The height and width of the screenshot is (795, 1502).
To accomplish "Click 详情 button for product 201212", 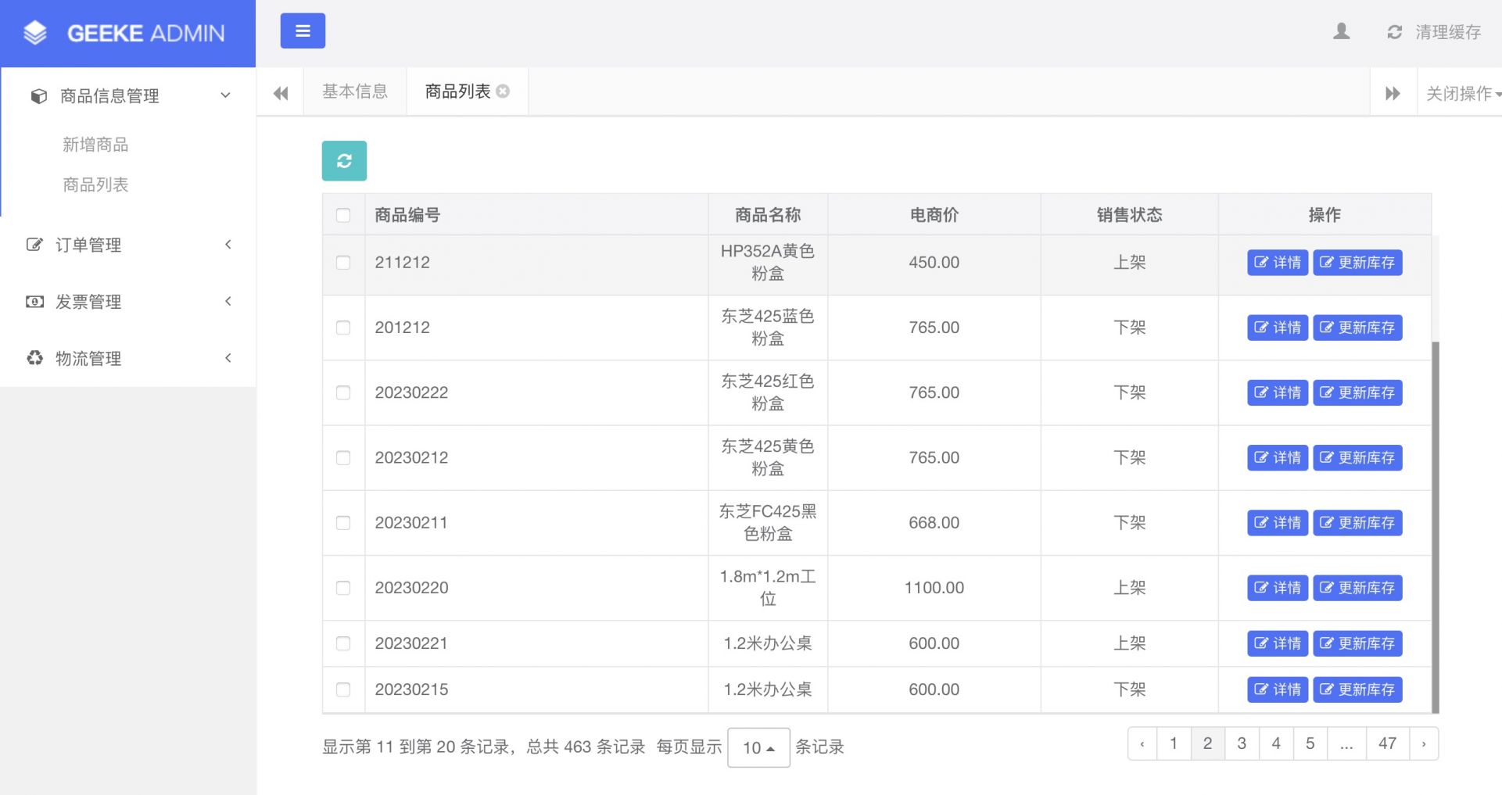I will pyautogui.click(x=1277, y=328).
